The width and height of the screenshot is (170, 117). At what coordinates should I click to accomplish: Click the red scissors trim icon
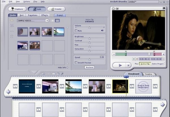(x=137, y=59)
